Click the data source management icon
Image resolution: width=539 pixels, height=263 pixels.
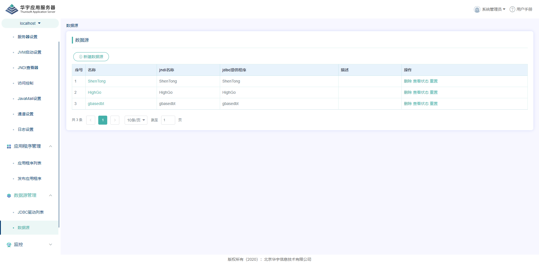(x=9, y=196)
